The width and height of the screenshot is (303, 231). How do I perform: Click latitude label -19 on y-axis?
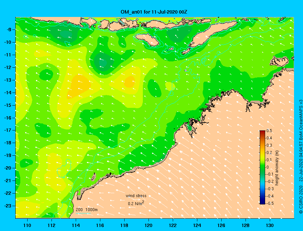pos(8,156)
